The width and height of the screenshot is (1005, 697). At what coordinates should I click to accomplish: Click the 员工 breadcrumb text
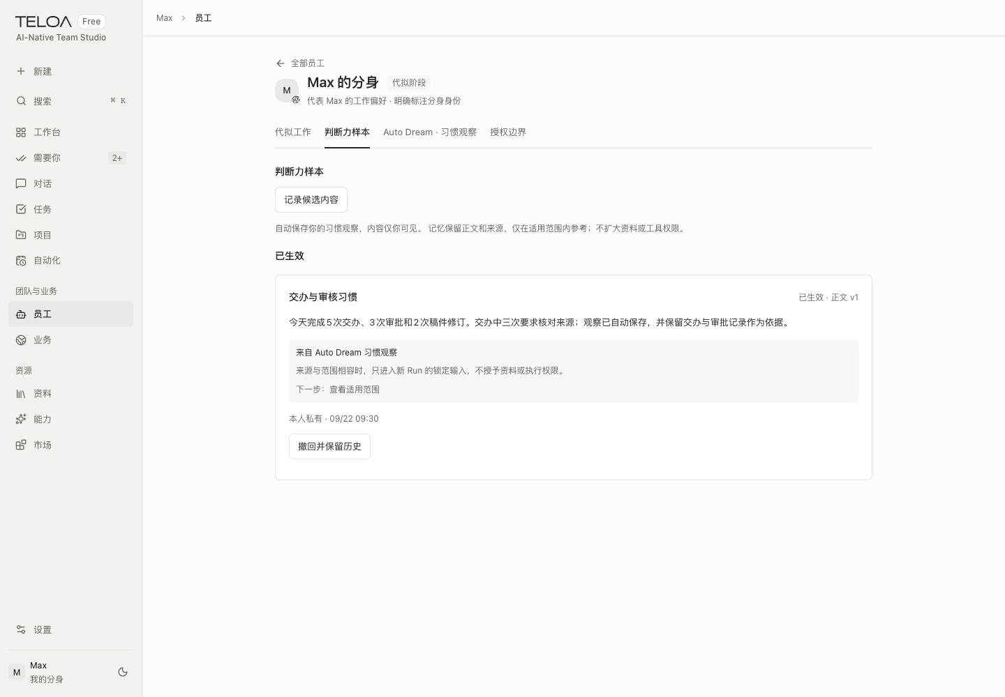pos(203,18)
